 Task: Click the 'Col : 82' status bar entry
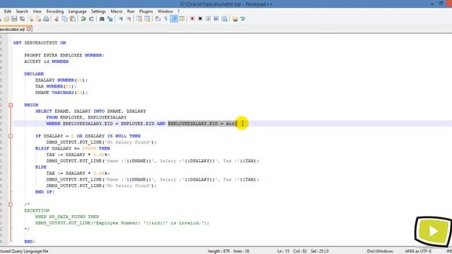(300, 251)
